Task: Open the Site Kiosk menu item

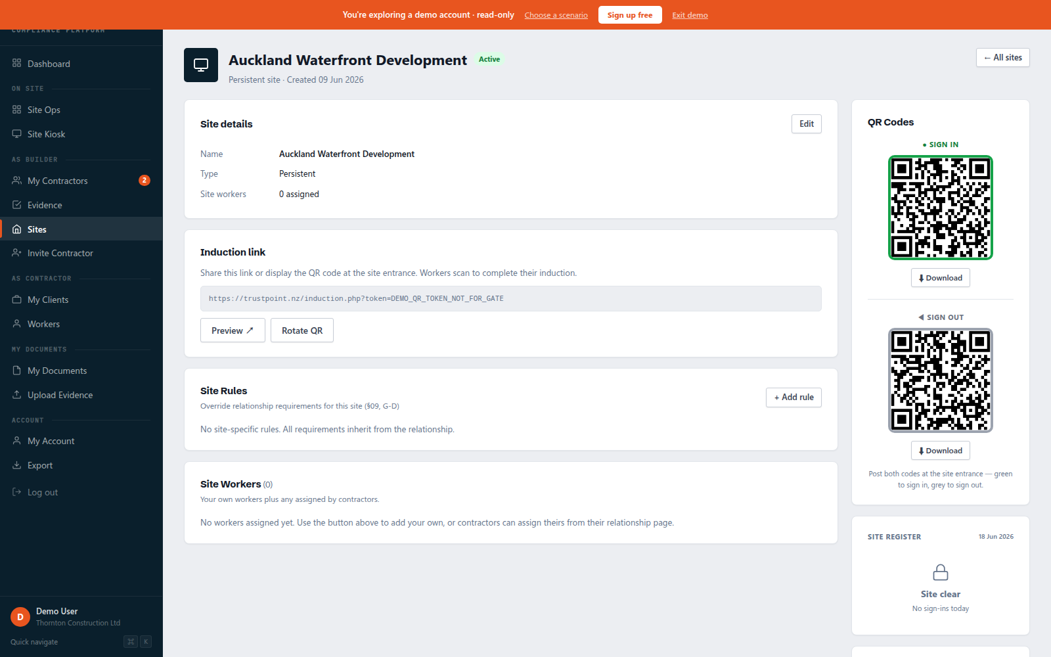Action: 81,134
